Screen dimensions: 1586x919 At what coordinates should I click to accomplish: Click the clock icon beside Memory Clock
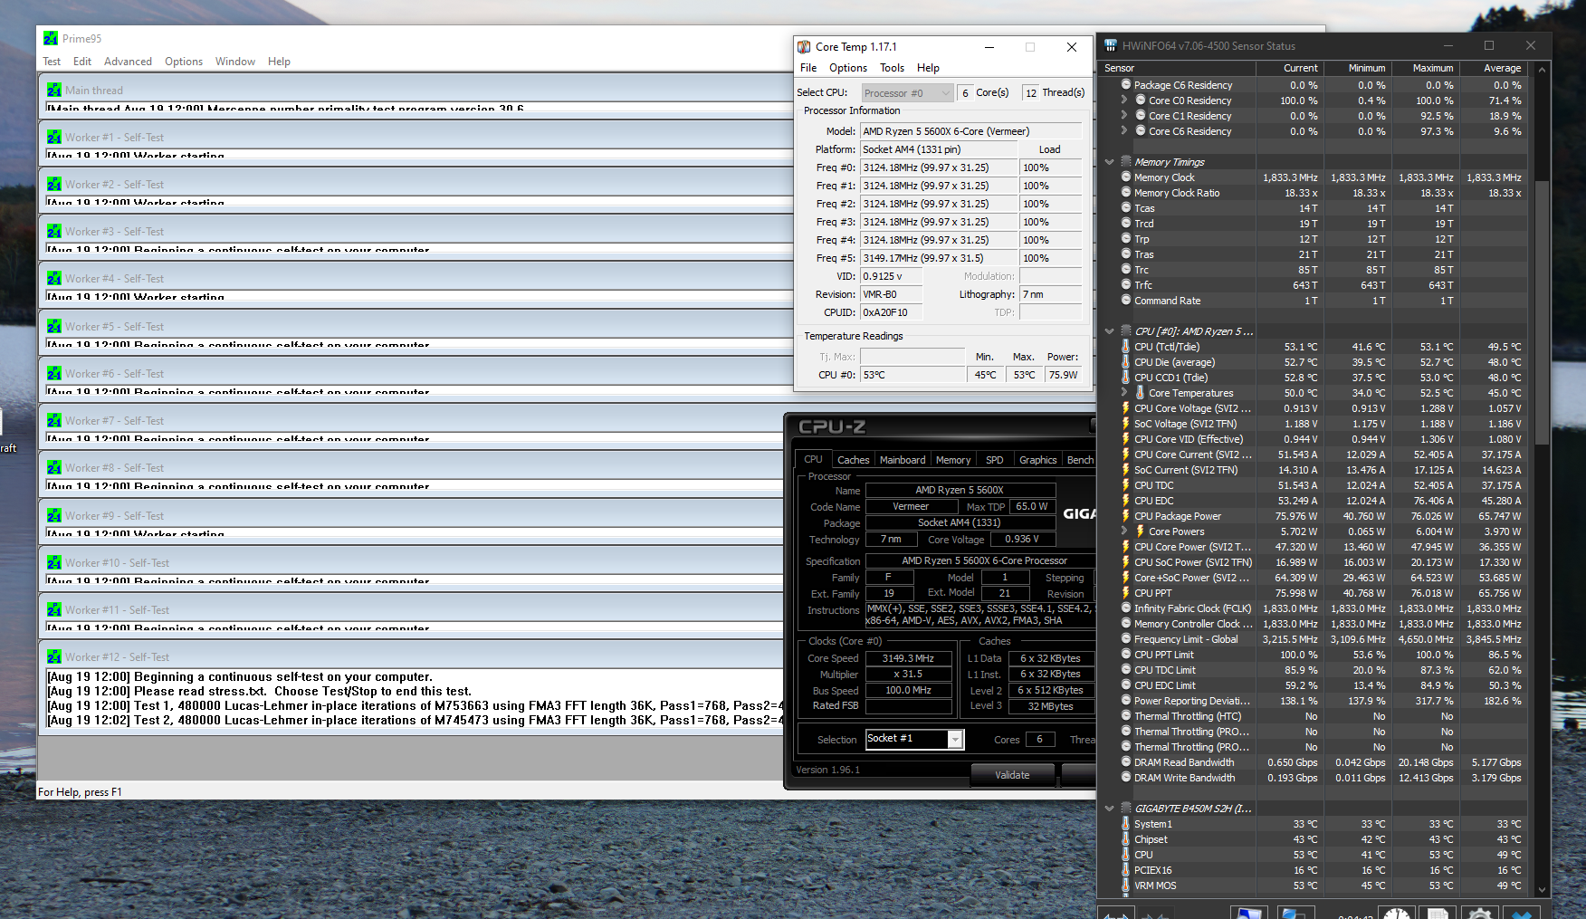click(x=1126, y=177)
